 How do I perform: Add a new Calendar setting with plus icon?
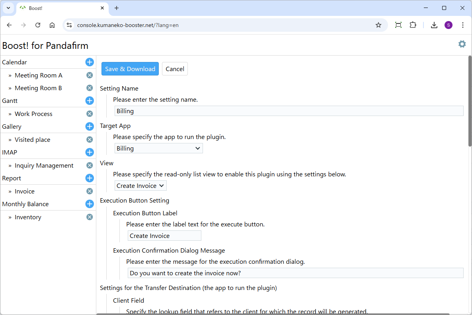point(90,62)
